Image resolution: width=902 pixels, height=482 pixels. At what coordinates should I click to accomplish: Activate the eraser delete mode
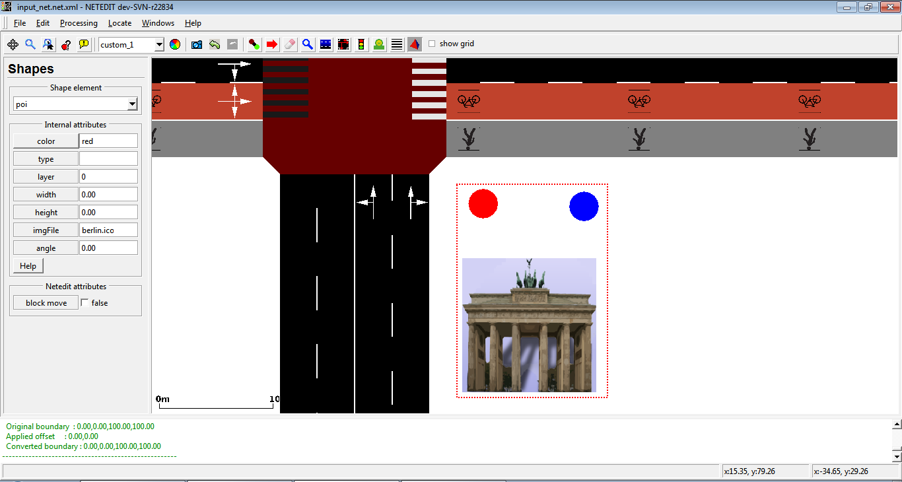pyautogui.click(x=290, y=44)
